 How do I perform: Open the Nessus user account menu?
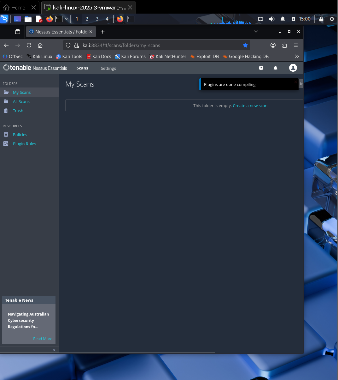(x=293, y=68)
